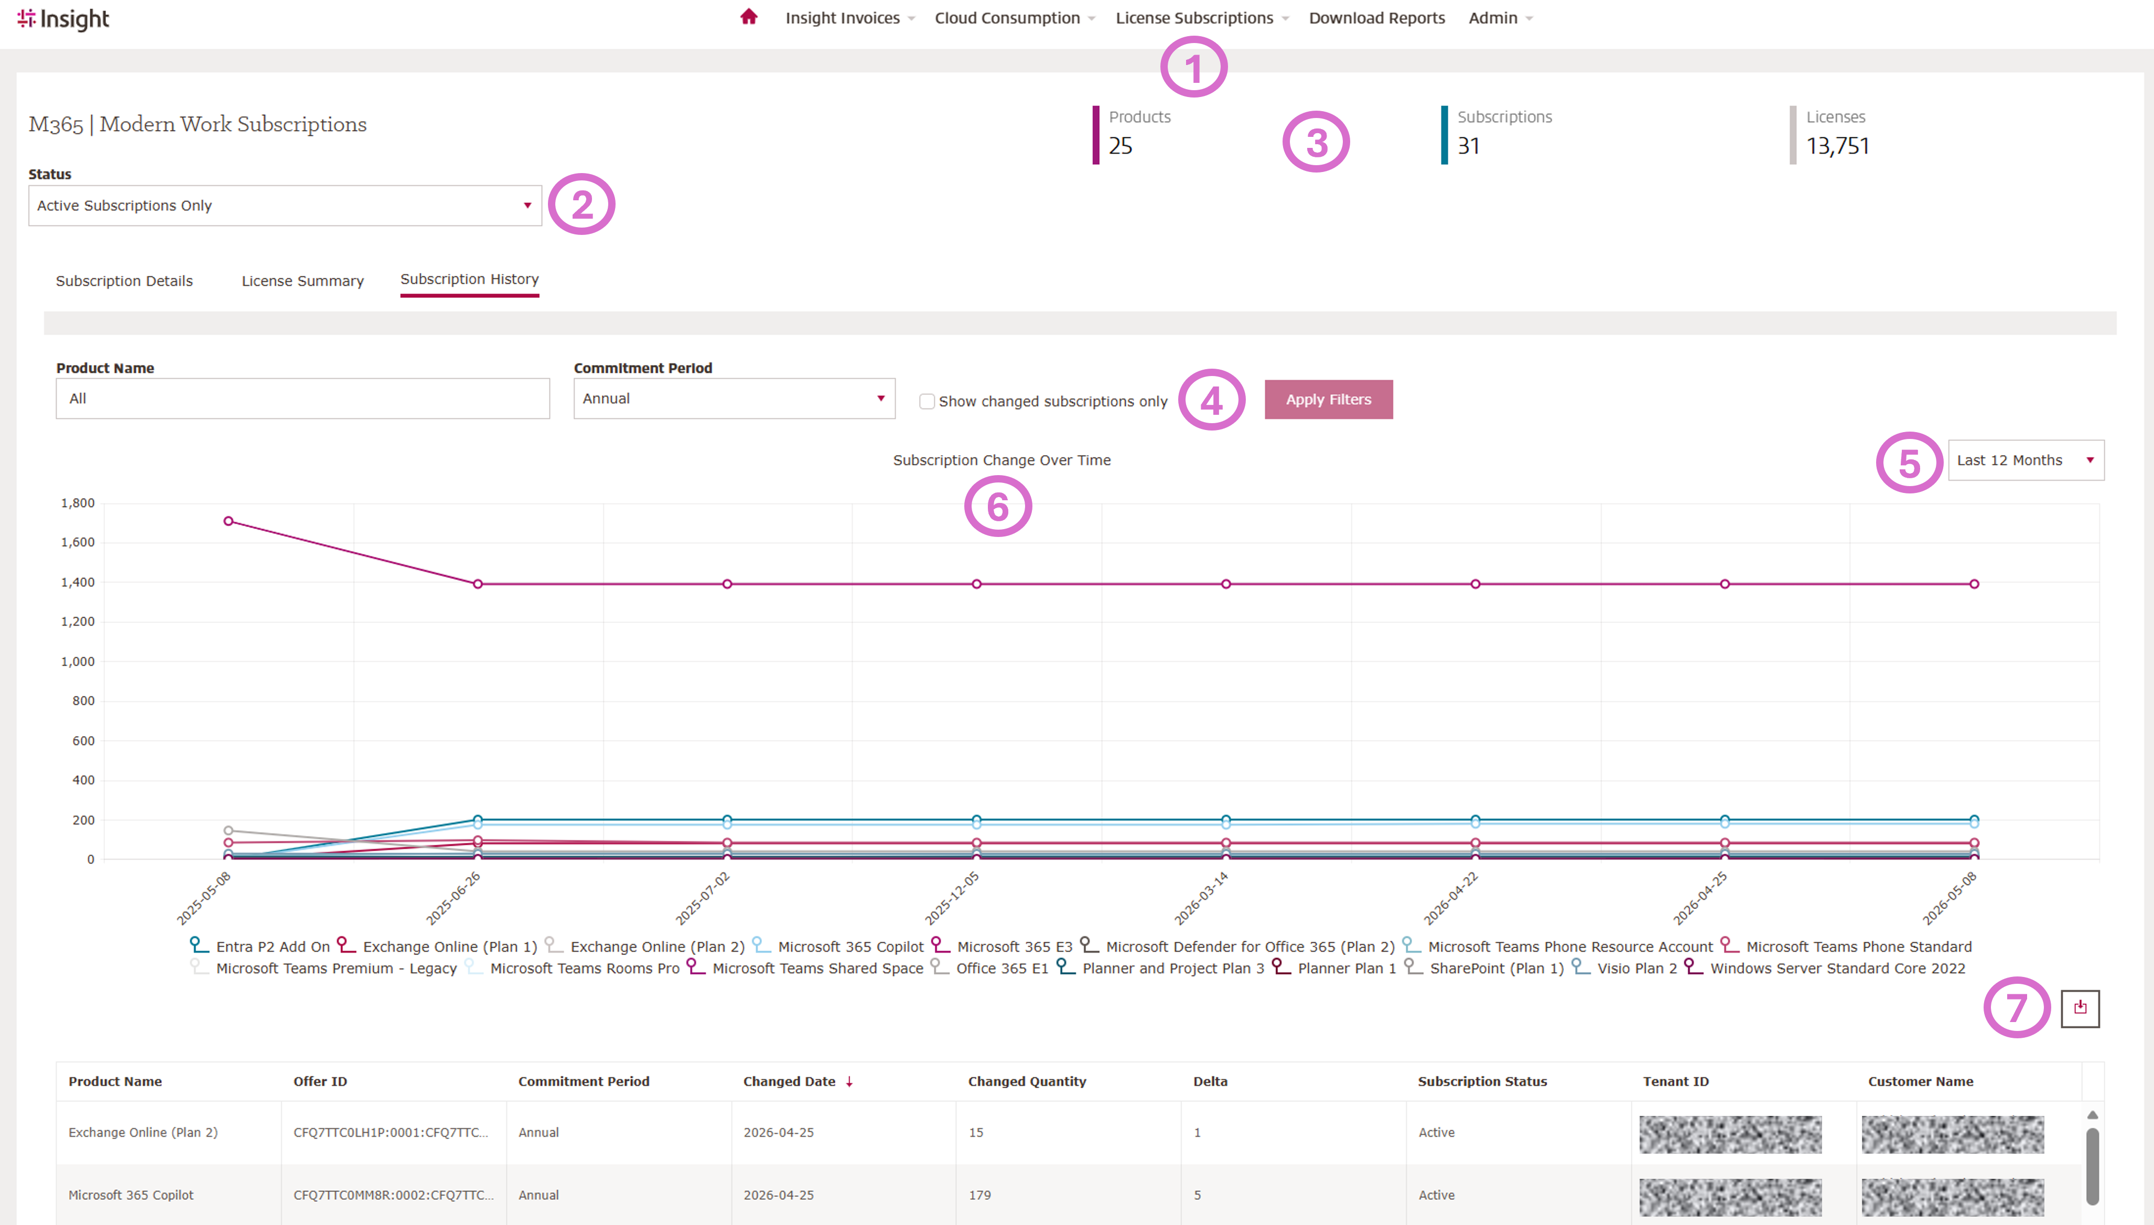Sort by the Commitment Period column header

click(584, 1081)
